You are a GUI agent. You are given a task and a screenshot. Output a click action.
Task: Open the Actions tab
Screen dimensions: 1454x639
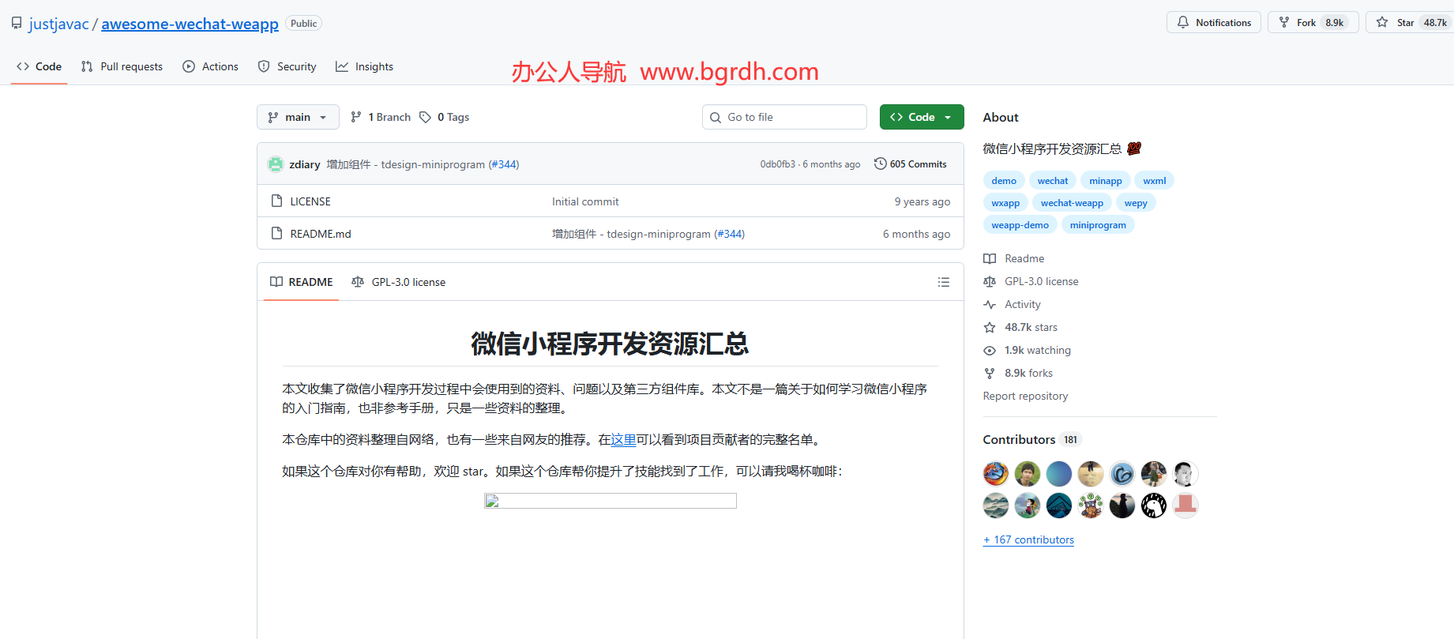(x=210, y=66)
